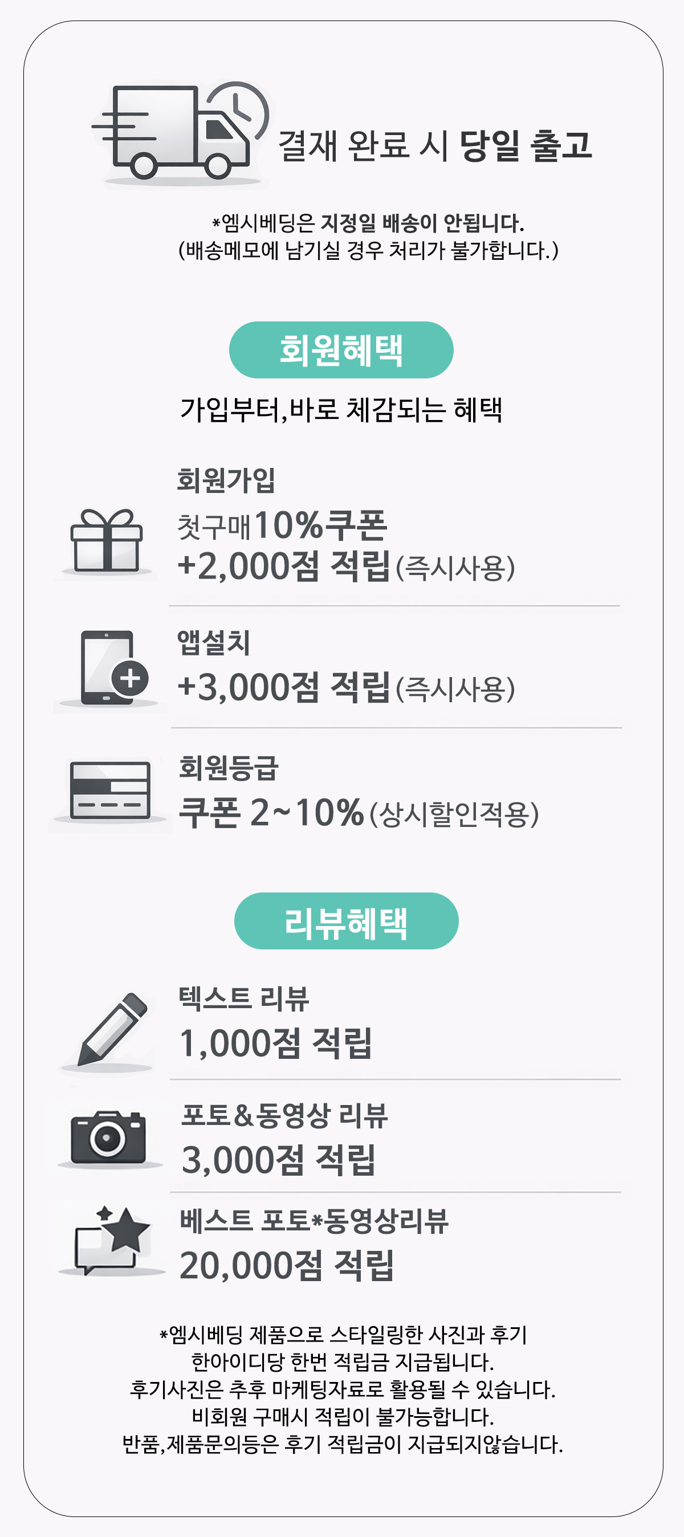The width and height of the screenshot is (684, 1537).
Task: Click the 텍스트 리뷰 label
Action: 244,998
